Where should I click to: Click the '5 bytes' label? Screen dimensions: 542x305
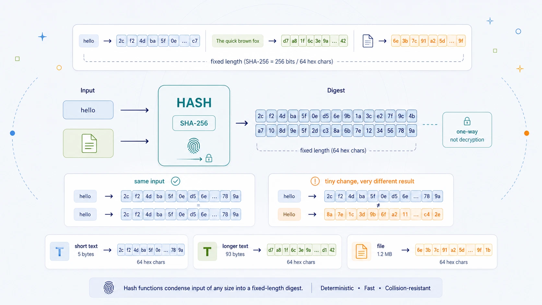coord(86,254)
